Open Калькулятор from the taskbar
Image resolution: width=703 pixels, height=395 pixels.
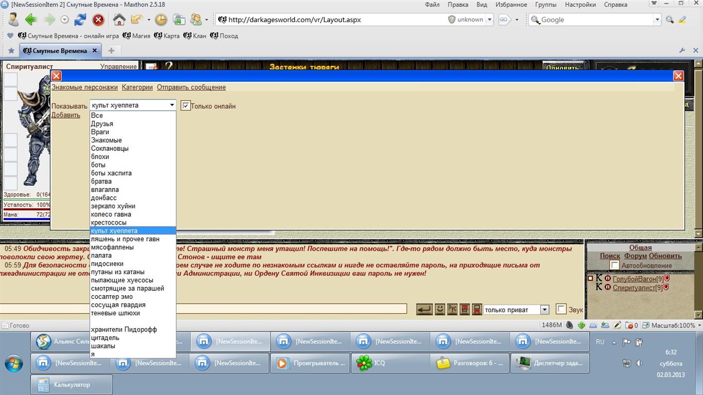click(72, 384)
